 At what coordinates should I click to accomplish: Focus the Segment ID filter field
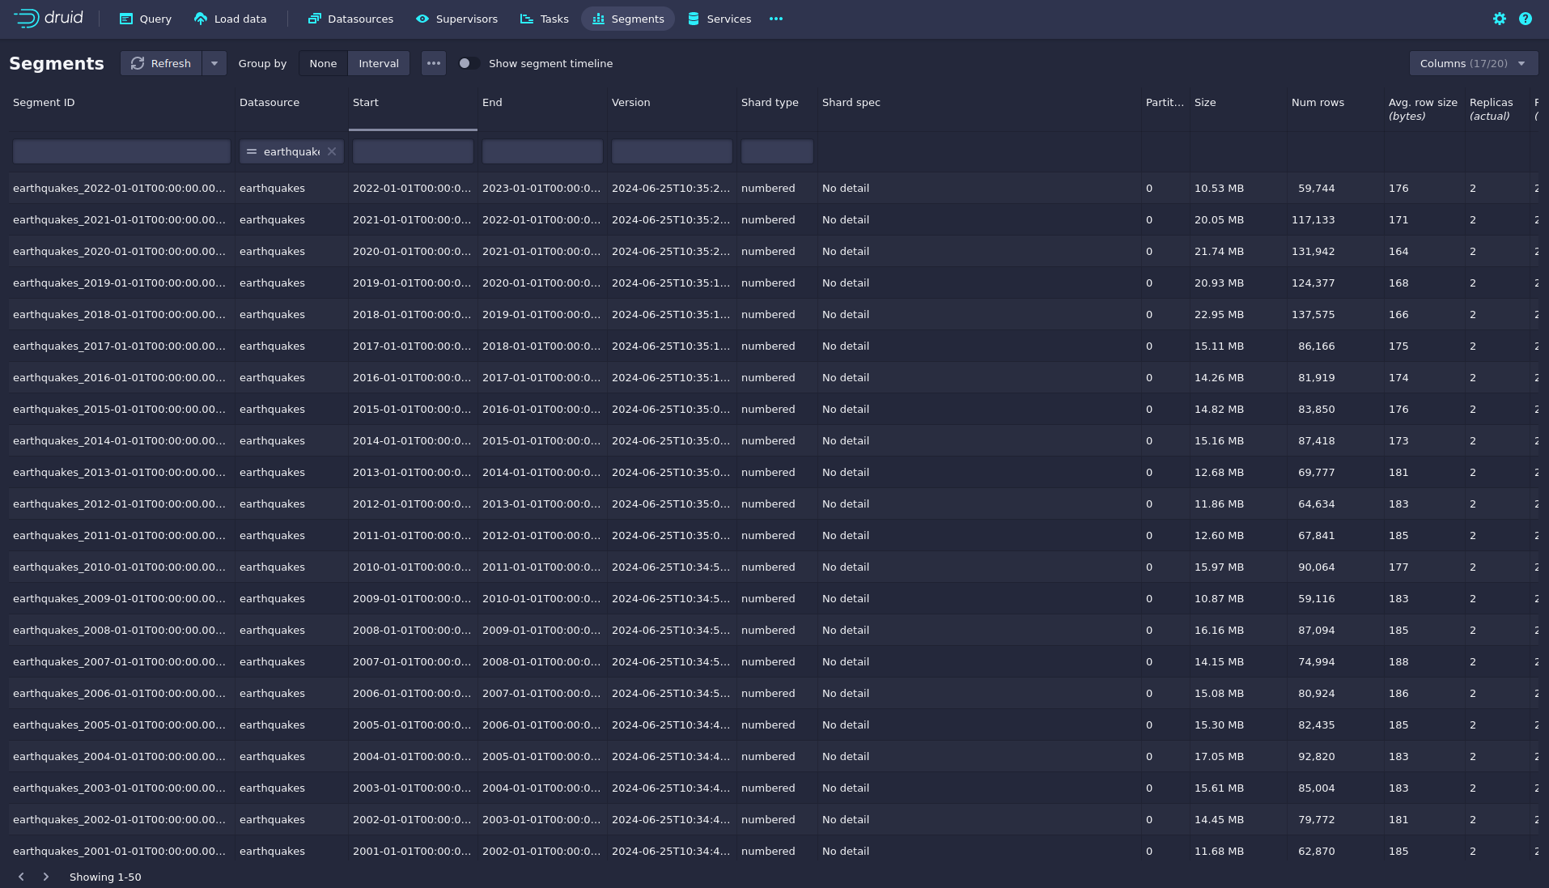point(121,151)
